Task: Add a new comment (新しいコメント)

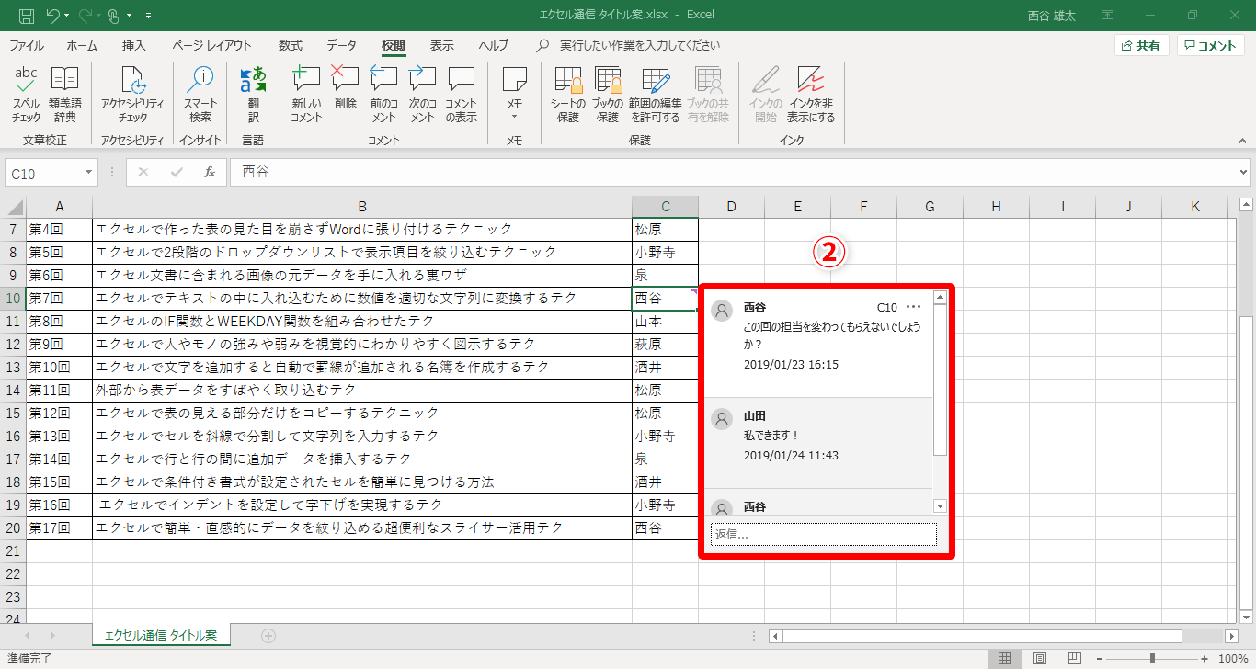Action: (x=306, y=95)
